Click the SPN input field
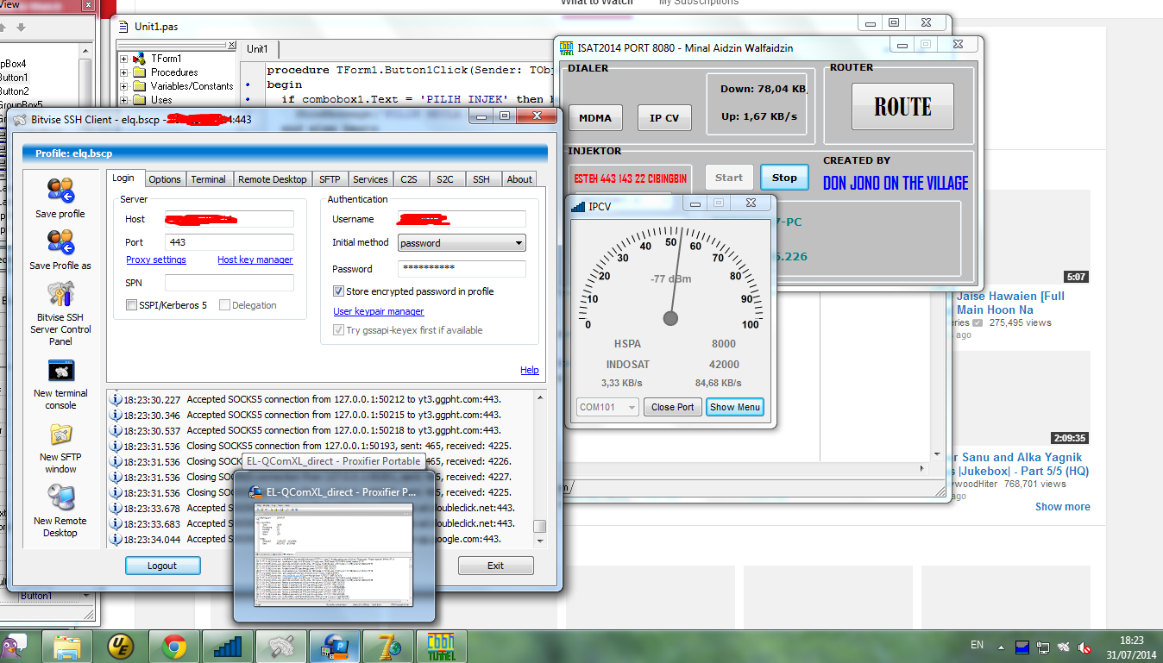This screenshot has width=1163, height=663. pyautogui.click(x=229, y=283)
